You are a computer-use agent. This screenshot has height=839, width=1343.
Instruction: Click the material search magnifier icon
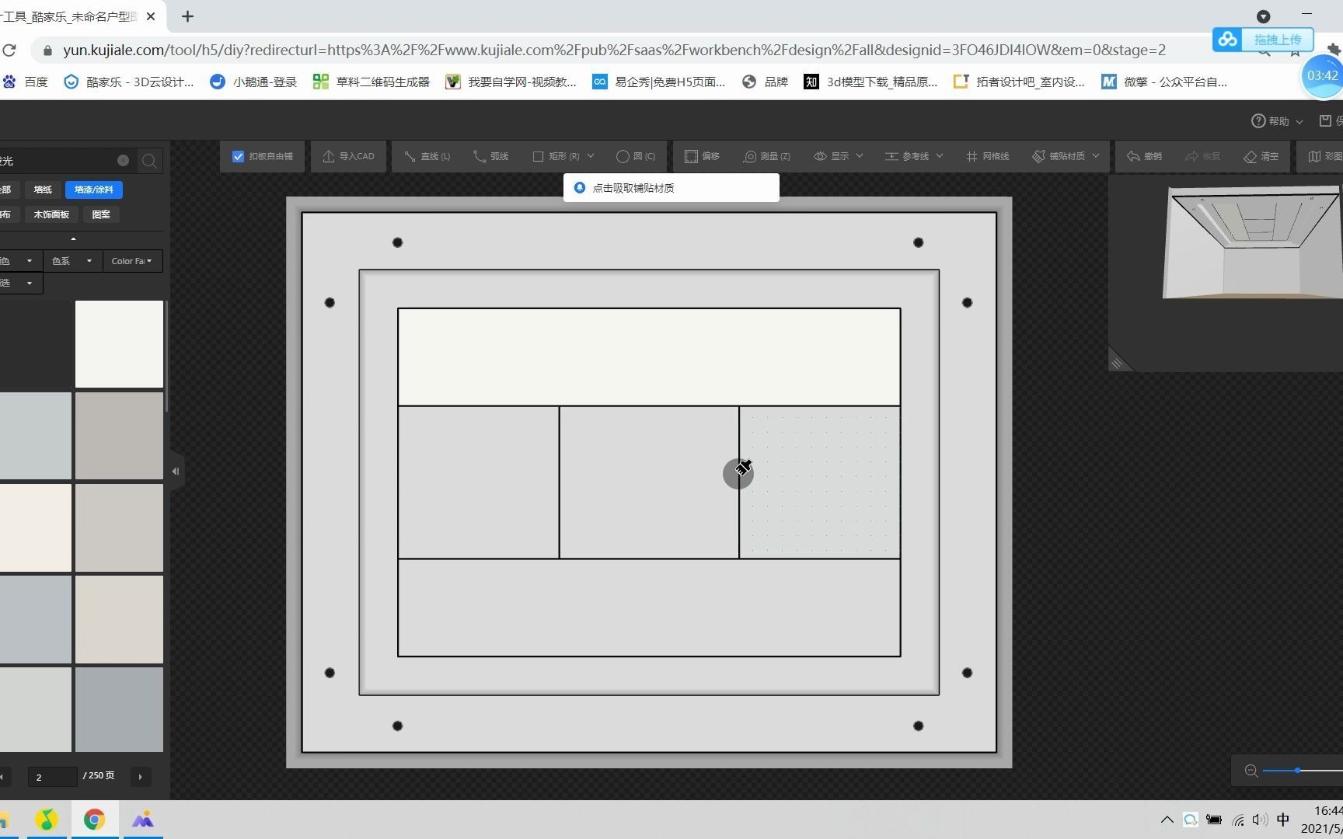click(x=149, y=161)
